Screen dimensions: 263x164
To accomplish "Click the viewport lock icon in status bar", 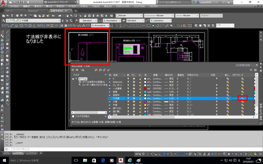I will 212,154.
